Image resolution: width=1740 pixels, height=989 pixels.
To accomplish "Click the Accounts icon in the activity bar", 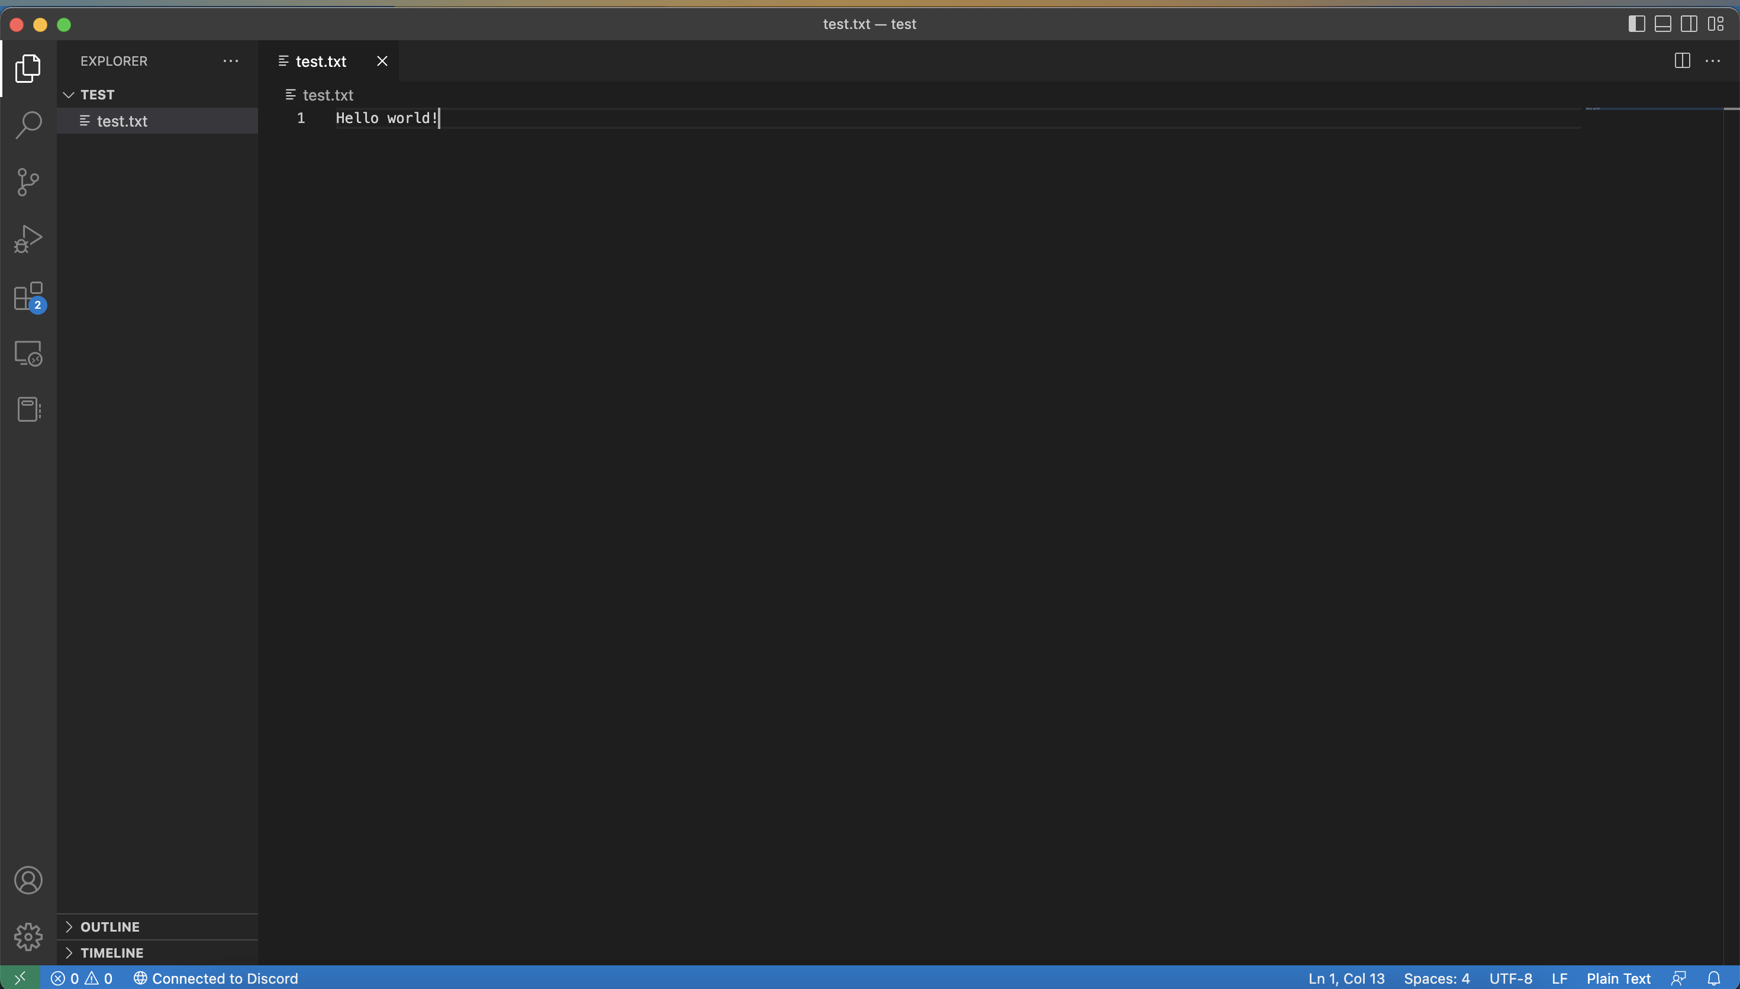I will pos(28,880).
